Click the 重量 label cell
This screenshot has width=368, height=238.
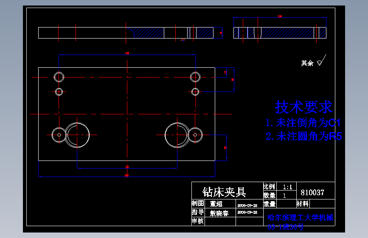click(x=270, y=204)
